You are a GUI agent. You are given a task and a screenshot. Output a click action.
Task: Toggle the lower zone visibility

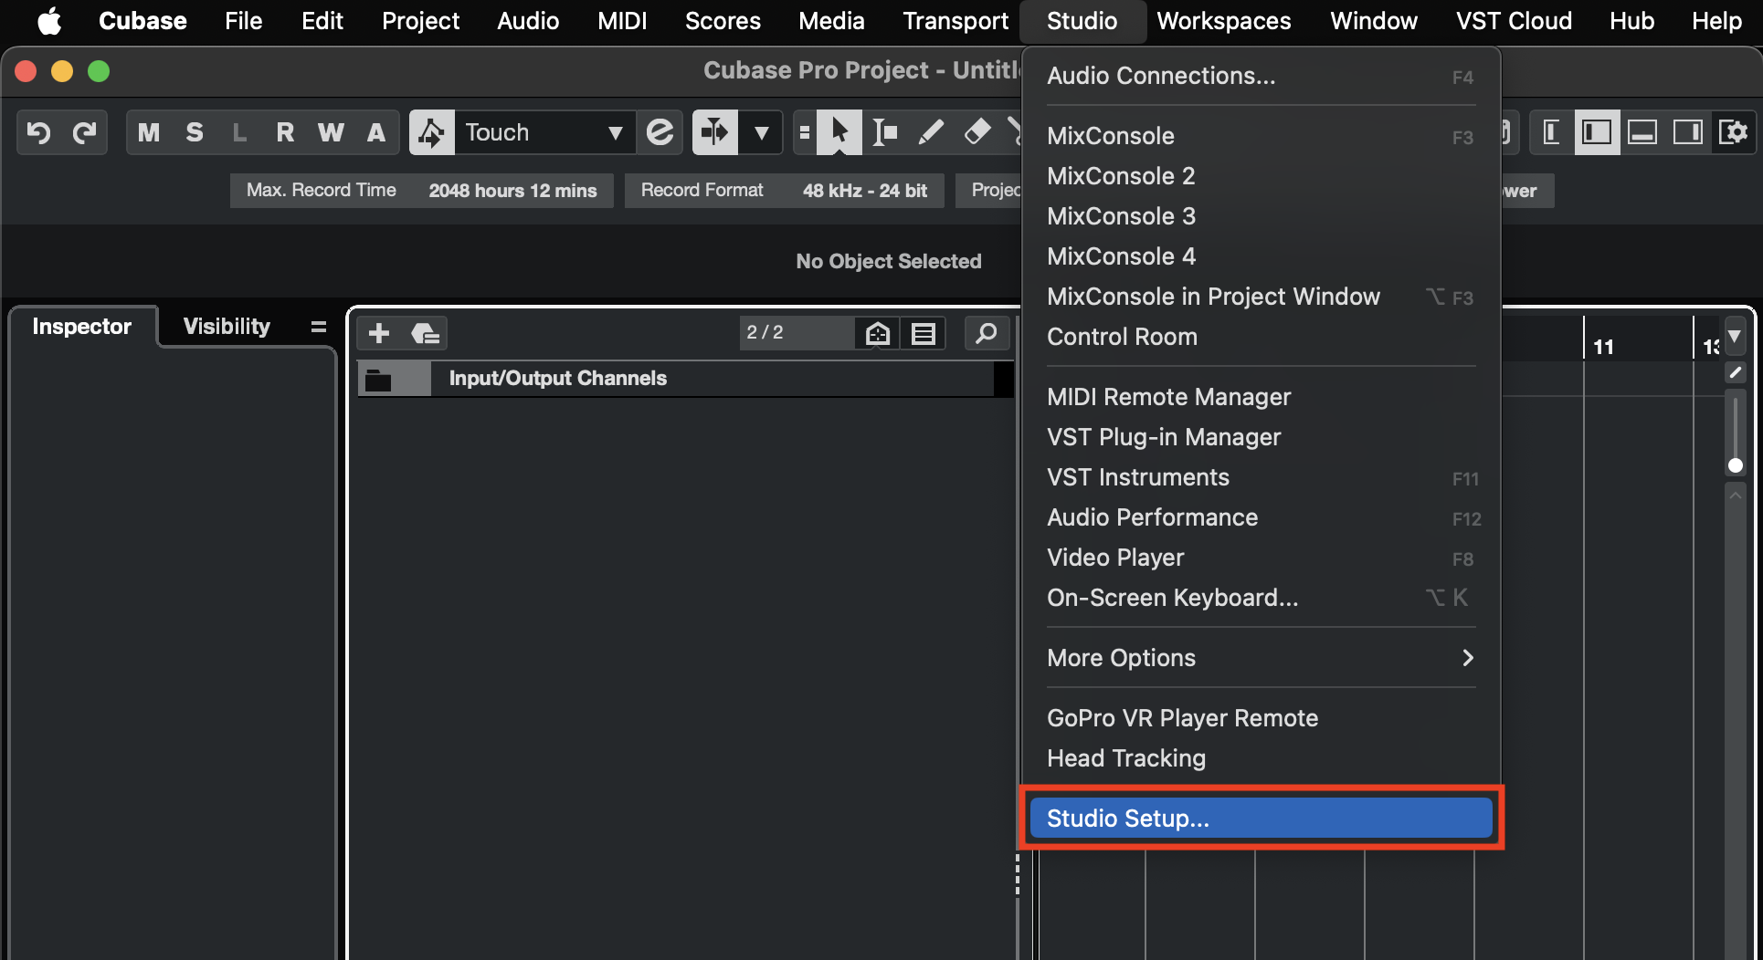pos(1642,133)
